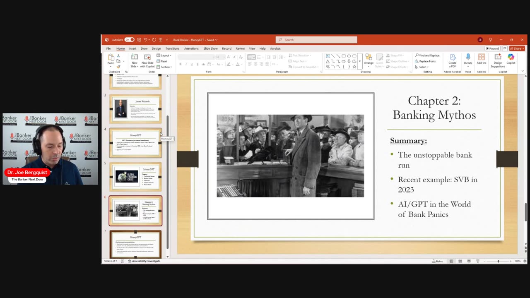Open the Layout dropdown
Viewport: 530px width, 298px height.
[164, 55]
